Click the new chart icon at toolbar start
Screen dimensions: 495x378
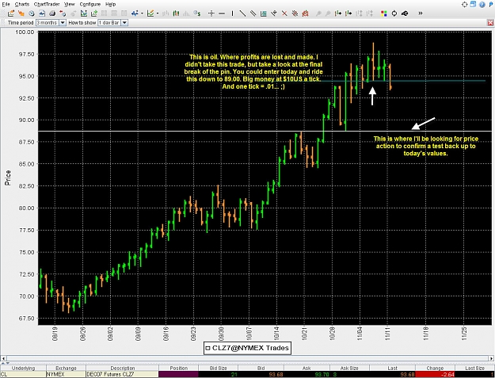click(11, 13)
